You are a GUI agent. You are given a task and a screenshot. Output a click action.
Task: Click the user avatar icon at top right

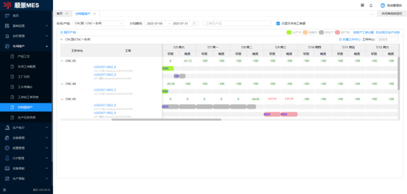383,5
